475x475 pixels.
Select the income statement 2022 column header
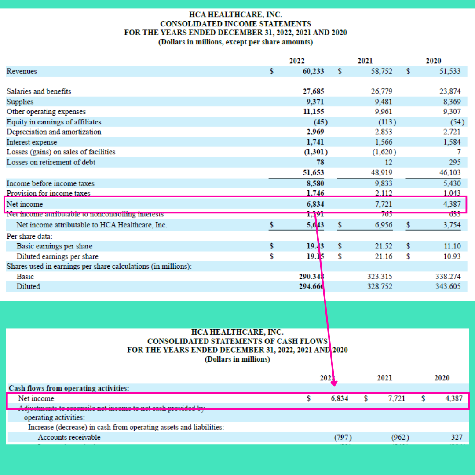[297, 61]
